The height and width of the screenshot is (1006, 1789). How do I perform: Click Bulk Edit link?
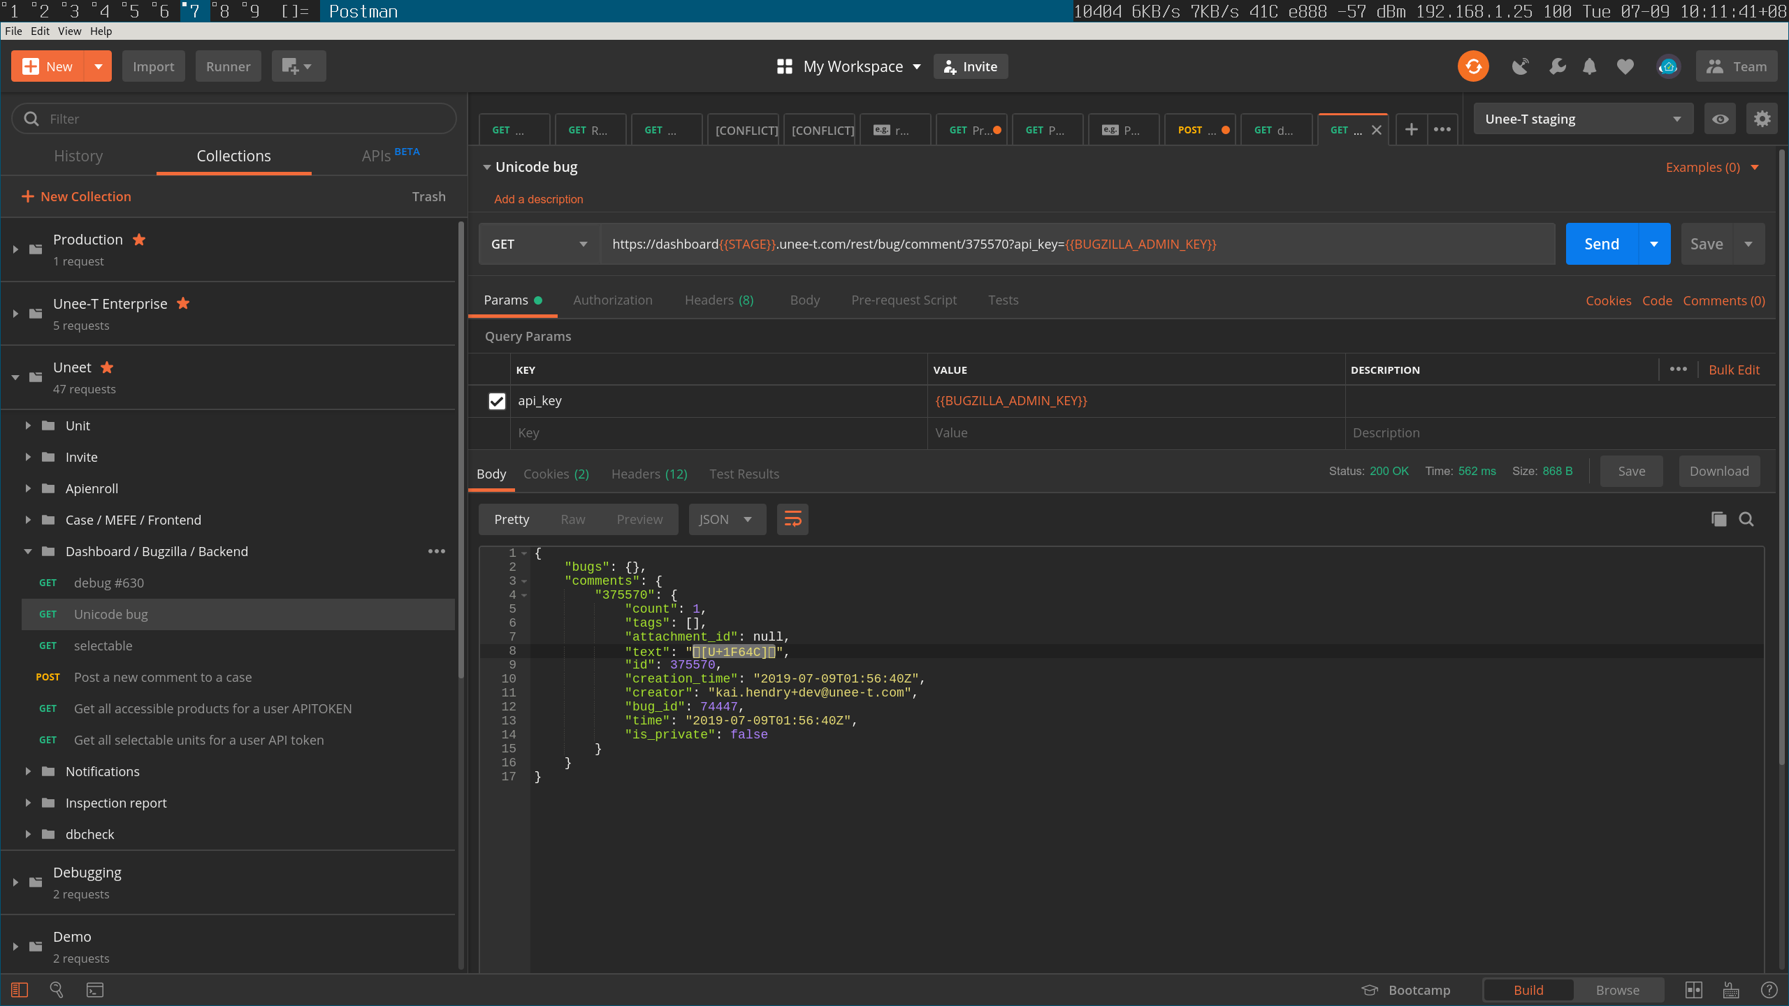(x=1734, y=370)
